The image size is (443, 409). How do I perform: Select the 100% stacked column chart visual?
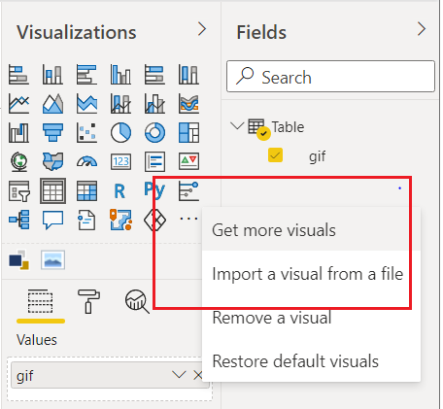pos(188,74)
